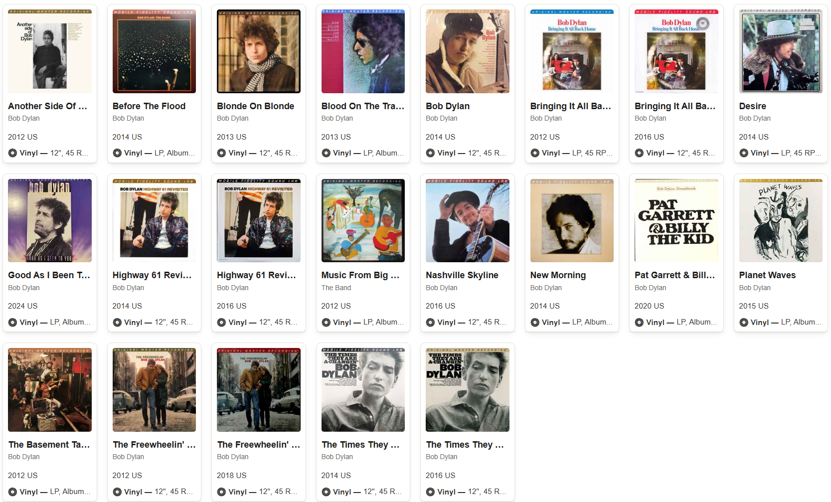Open The Band artist link
The height and width of the screenshot is (502, 831).
336,288
